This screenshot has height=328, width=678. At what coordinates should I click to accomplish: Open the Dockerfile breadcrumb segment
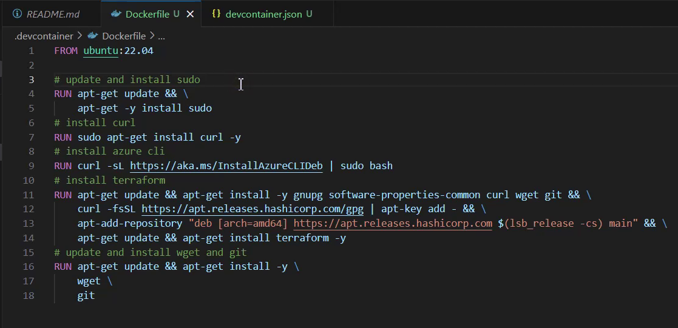click(x=124, y=36)
